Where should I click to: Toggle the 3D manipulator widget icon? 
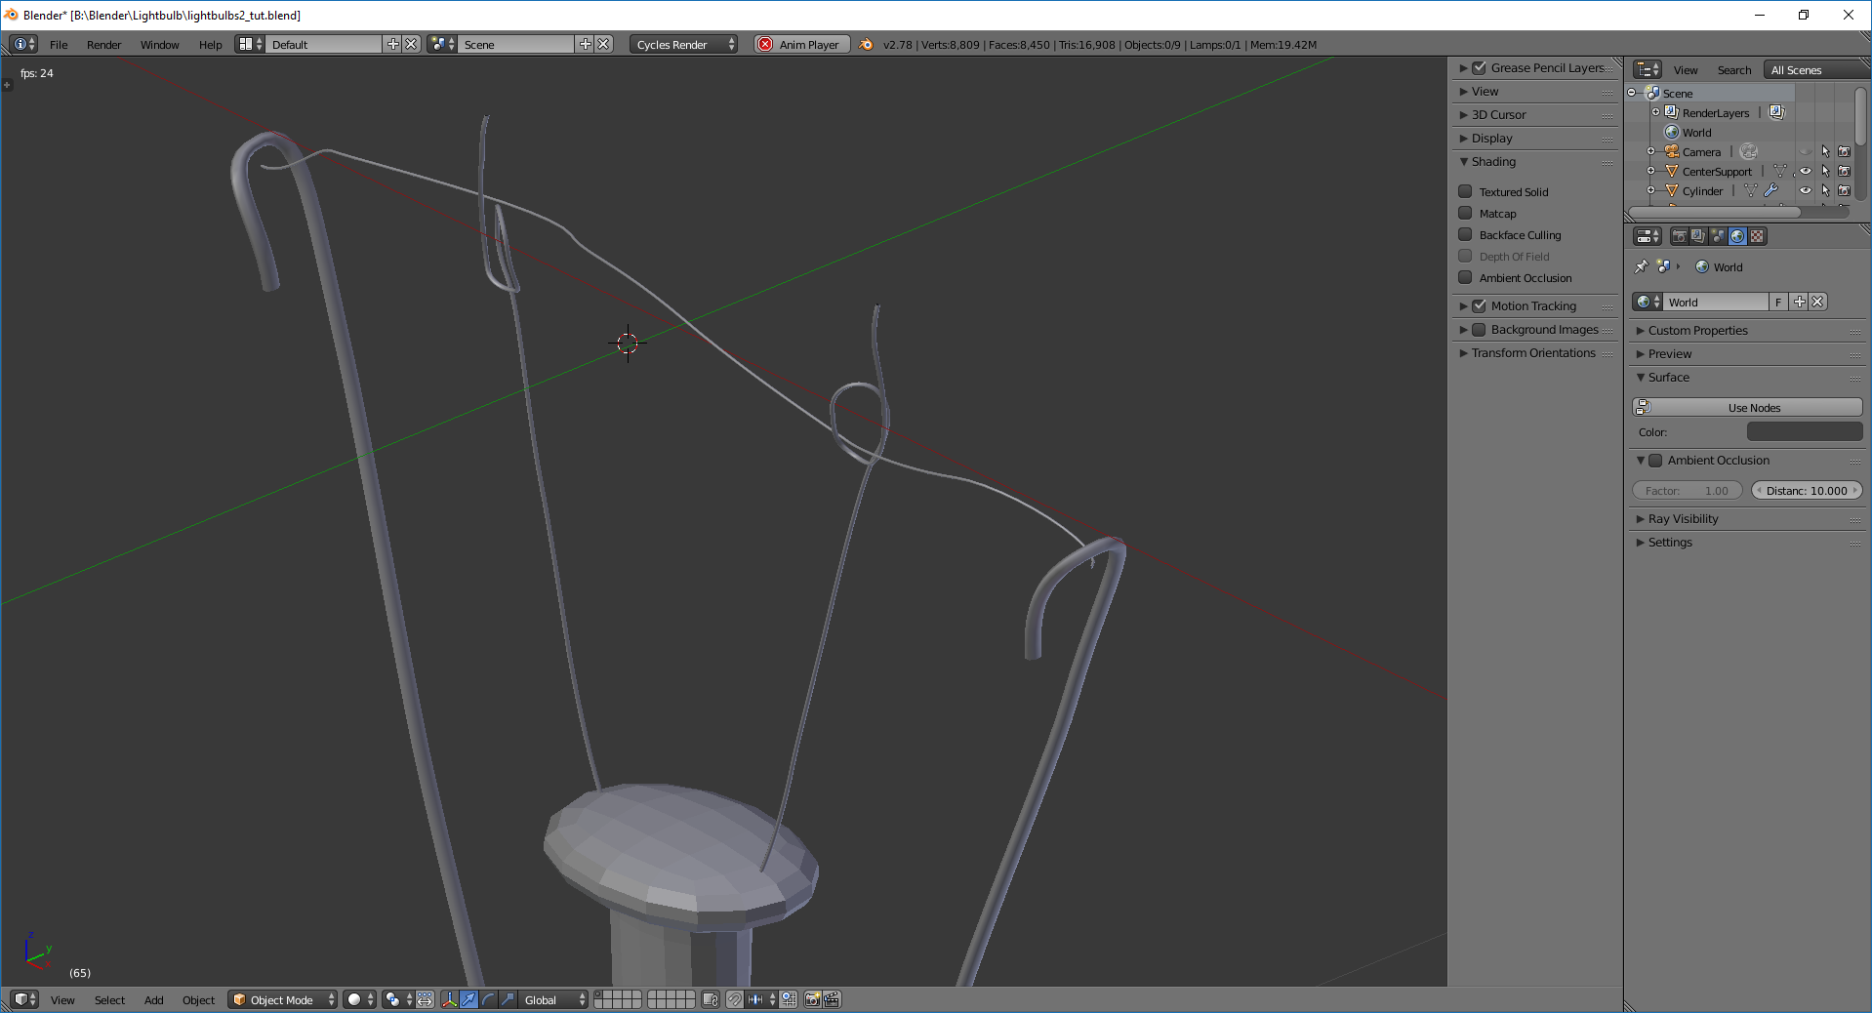[449, 1000]
